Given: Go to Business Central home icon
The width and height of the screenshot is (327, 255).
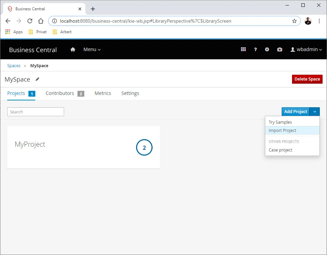Looking at the screenshot, I should click(73, 49).
